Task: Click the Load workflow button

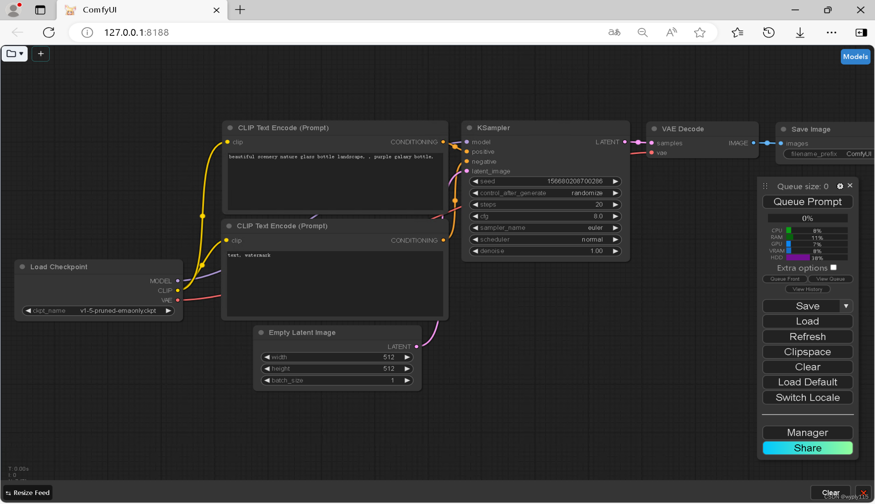Action: 808,321
